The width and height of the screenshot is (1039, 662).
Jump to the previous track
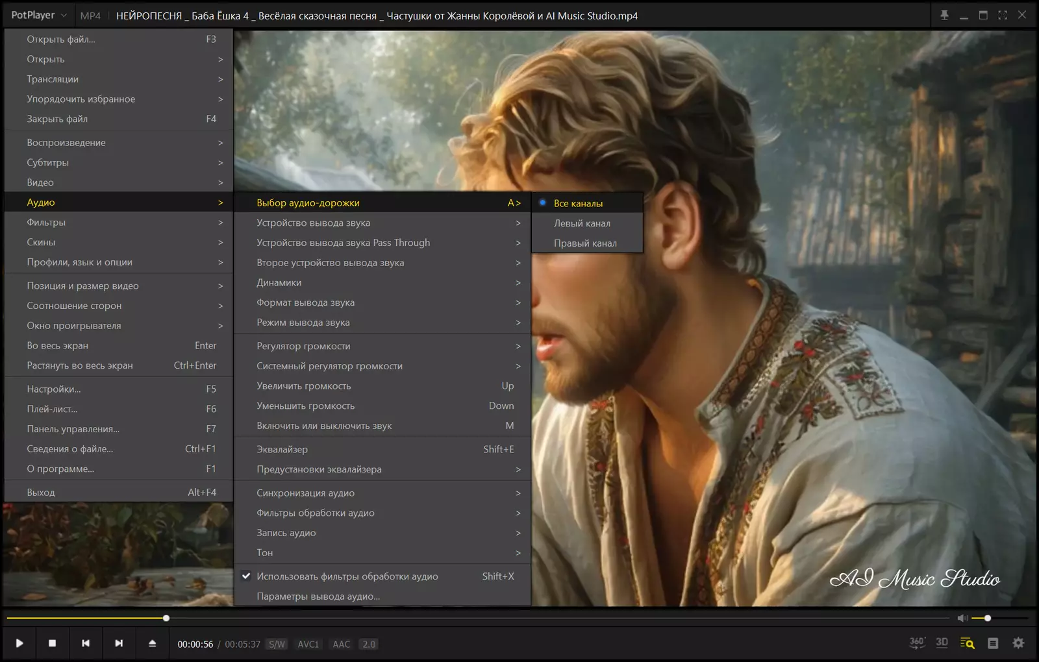tap(86, 643)
